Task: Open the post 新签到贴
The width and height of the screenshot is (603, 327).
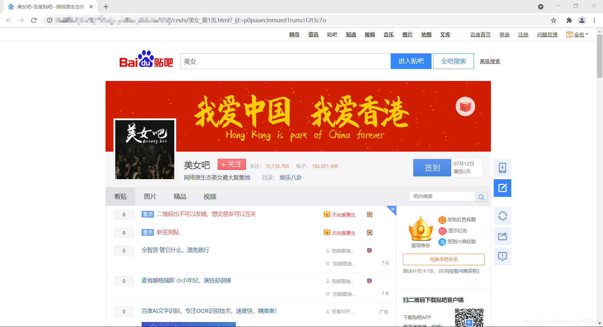Action: (168, 232)
